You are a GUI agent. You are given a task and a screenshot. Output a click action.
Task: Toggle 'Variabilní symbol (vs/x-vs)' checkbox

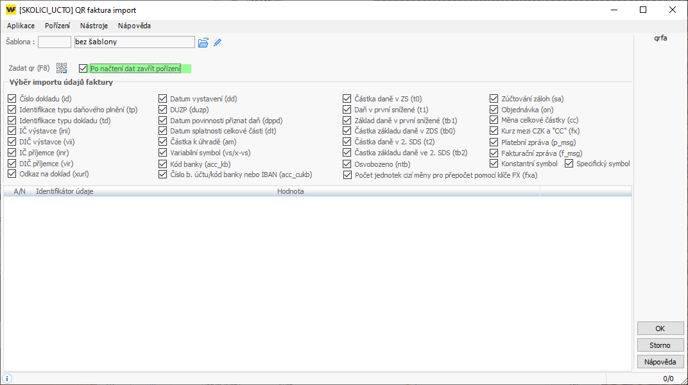click(163, 153)
